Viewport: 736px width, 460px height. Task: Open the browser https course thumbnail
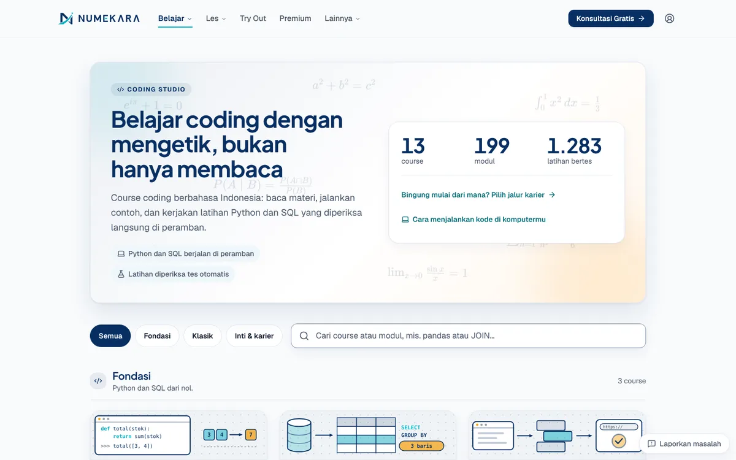tap(558, 435)
